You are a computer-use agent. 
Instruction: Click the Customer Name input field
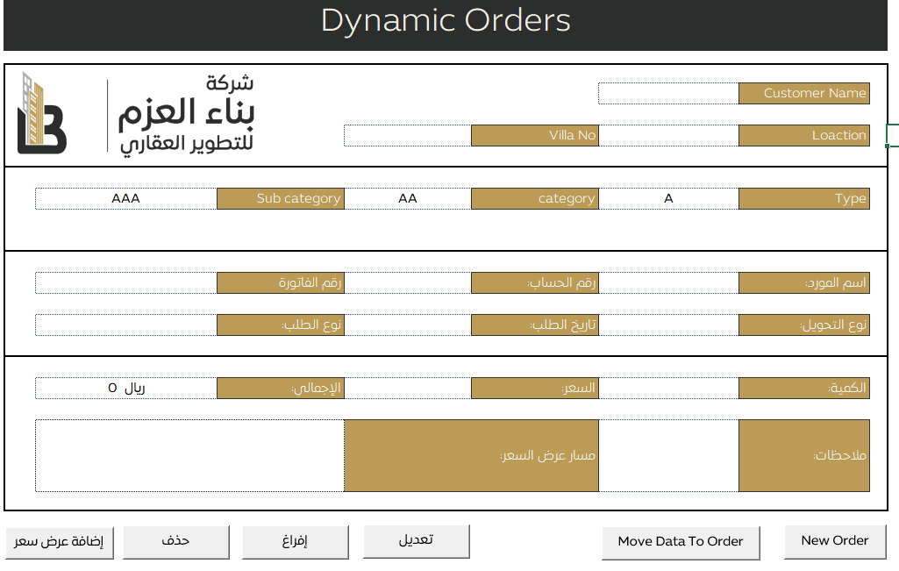[x=668, y=94]
